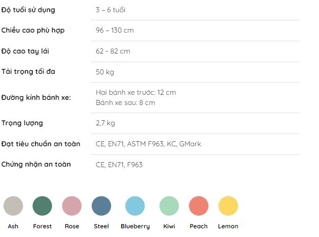
Task: Pick the Rose pink color swatch
Action: pos(72,206)
